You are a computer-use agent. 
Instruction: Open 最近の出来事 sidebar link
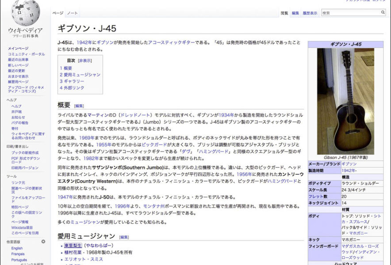click(18, 60)
